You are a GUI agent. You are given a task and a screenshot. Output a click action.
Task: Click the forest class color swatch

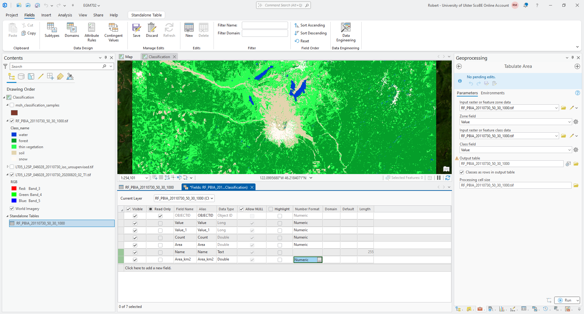pos(14,141)
